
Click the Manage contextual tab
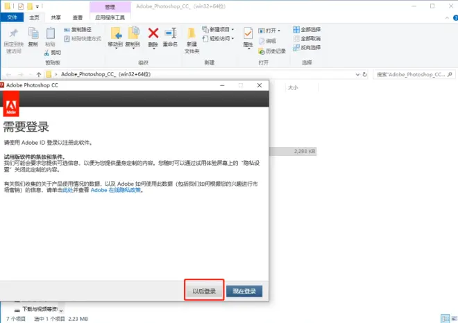(x=110, y=7)
